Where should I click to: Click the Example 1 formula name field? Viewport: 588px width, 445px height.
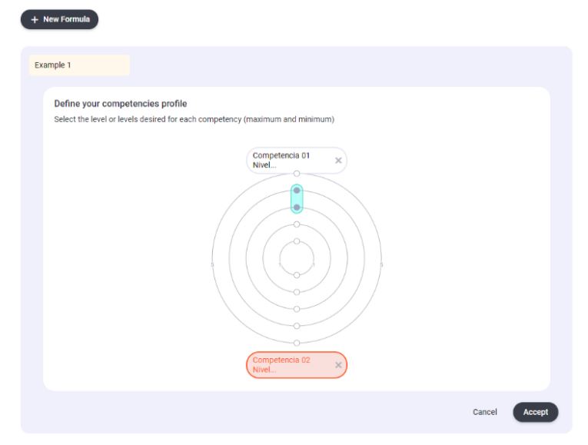tap(79, 65)
